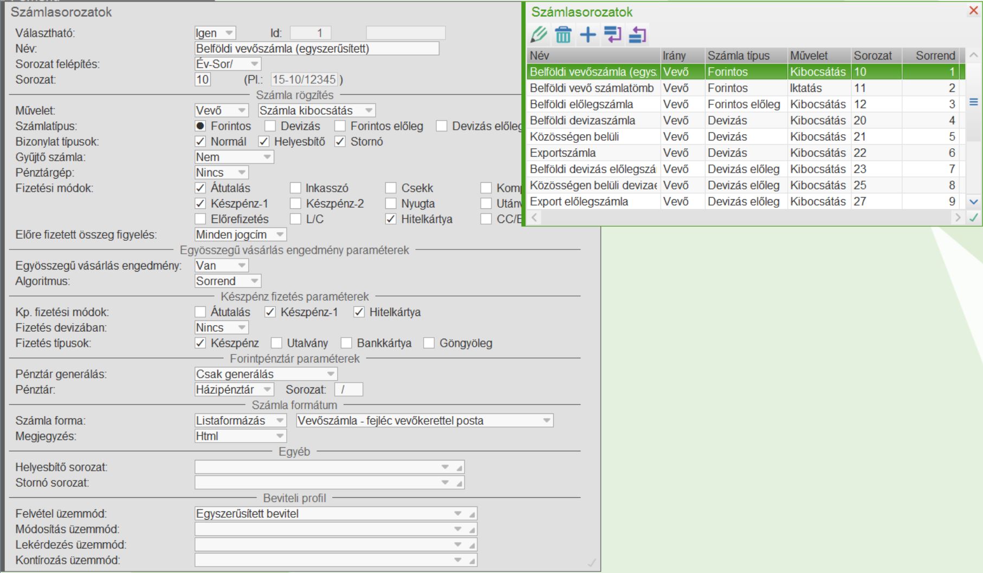Expand the Pénztár generálás dropdown

[x=330, y=374]
